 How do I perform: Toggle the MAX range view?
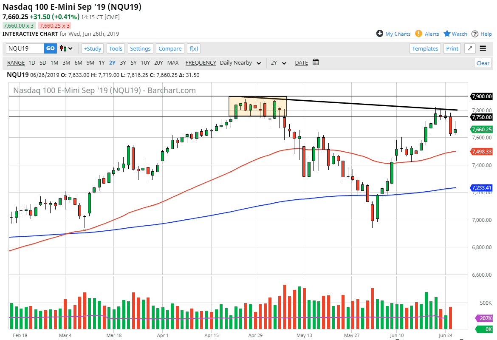[173, 62]
